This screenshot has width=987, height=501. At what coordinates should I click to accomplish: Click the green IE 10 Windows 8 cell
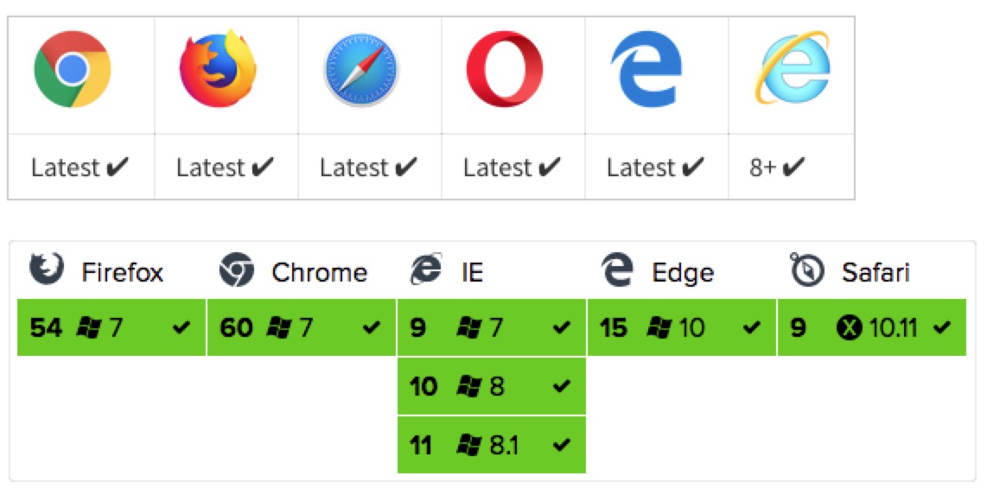coord(492,386)
